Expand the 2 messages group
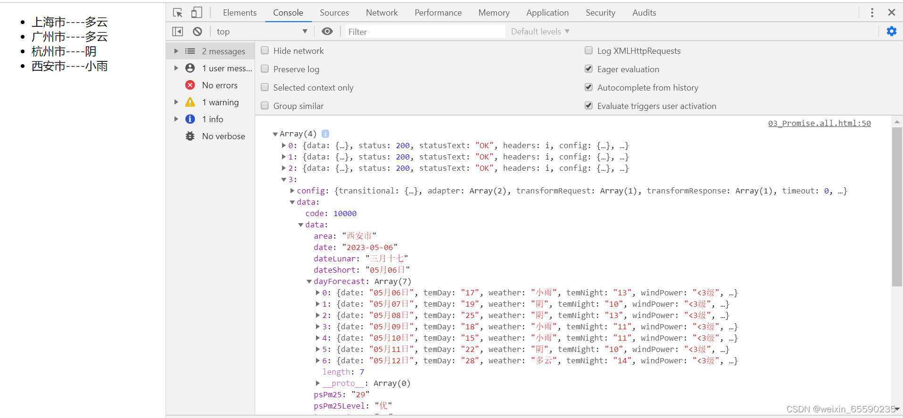This screenshot has height=418, width=903. coord(176,51)
